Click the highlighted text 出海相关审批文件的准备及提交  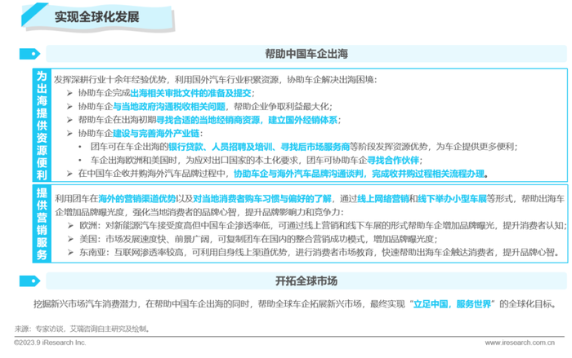tap(190, 93)
